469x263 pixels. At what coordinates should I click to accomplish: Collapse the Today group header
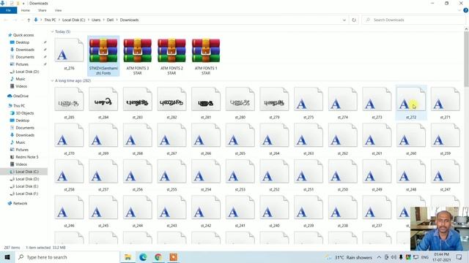coord(52,31)
